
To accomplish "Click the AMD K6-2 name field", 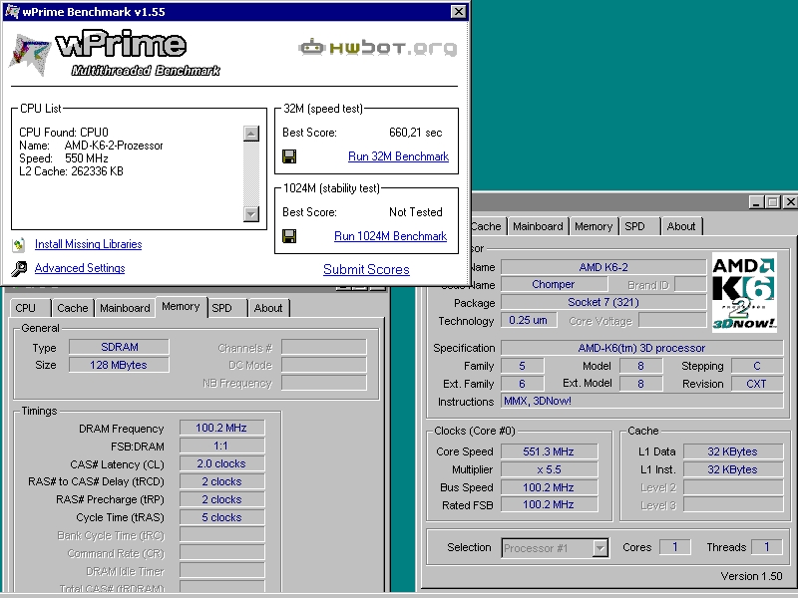I will [603, 267].
